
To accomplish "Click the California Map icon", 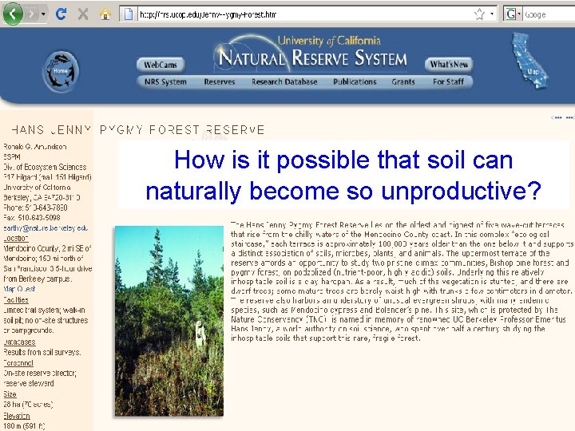I will (530, 61).
